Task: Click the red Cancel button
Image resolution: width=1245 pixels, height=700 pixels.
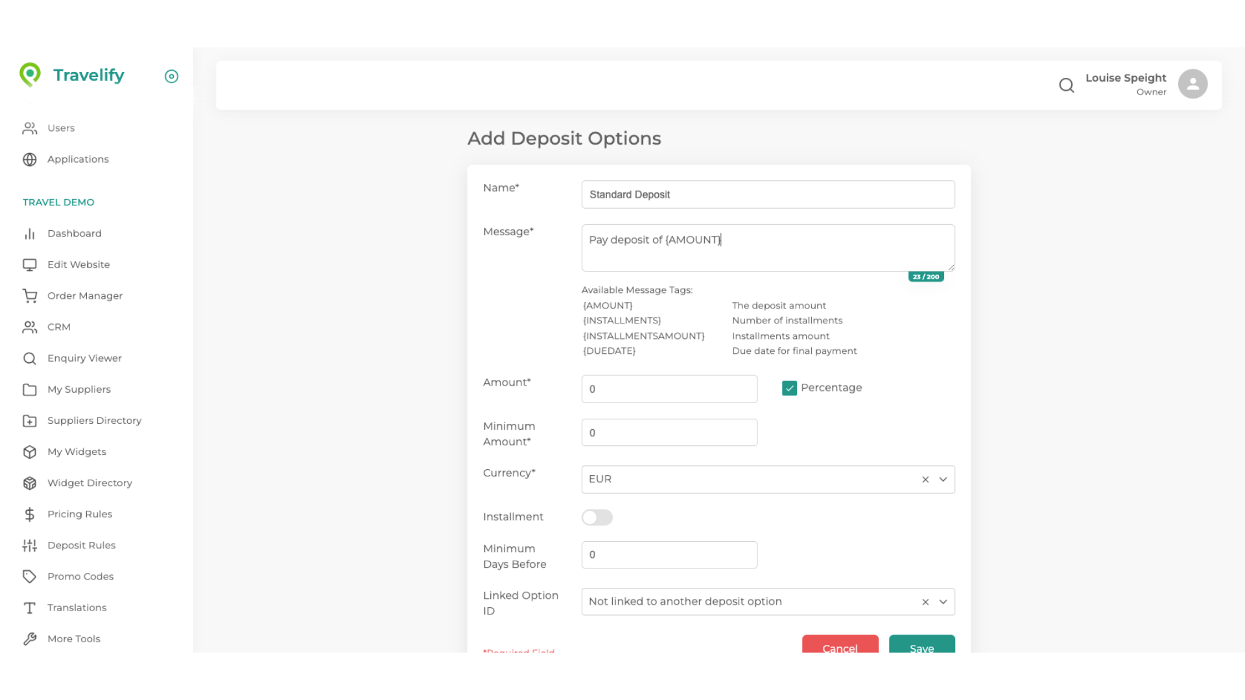Action: coord(840,646)
